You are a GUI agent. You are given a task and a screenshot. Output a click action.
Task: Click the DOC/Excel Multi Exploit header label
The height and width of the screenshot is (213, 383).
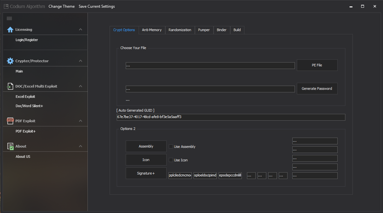pyautogui.click(x=36, y=86)
